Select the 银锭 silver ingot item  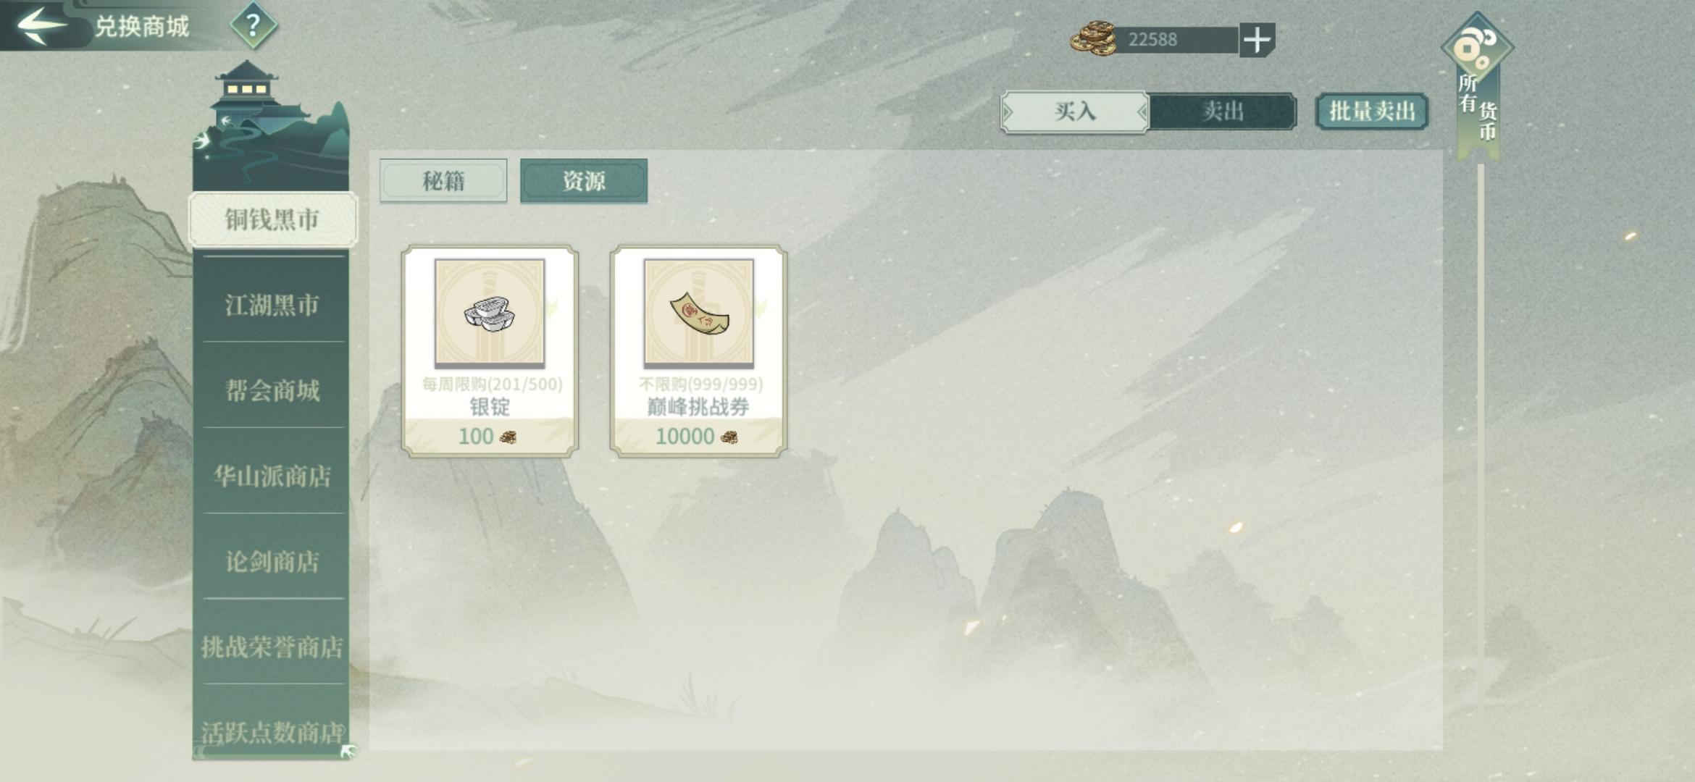(490, 351)
